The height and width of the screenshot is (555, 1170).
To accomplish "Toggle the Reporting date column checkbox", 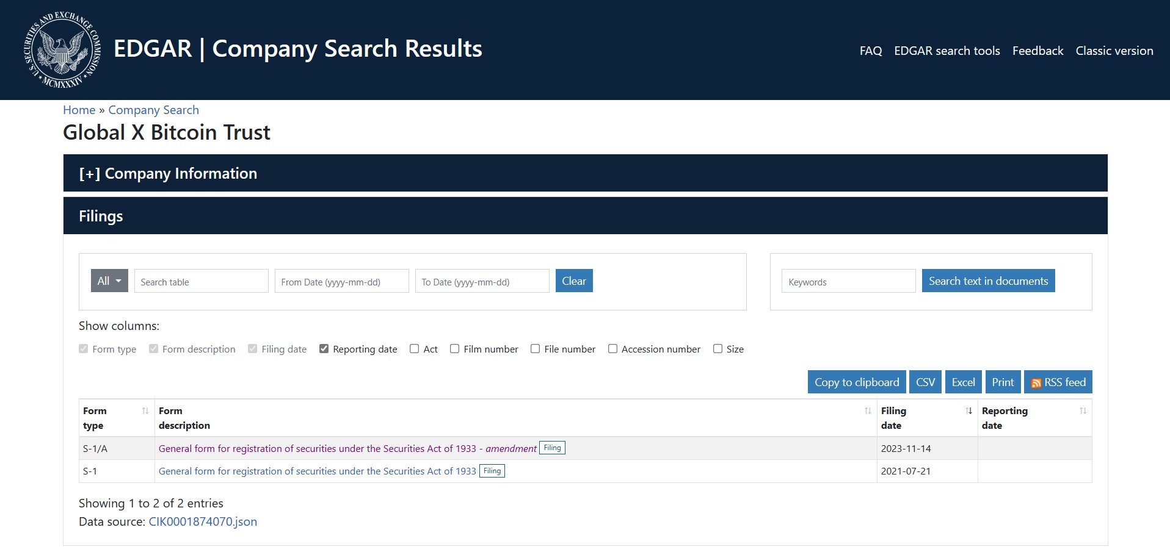I will click(x=324, y=349).
